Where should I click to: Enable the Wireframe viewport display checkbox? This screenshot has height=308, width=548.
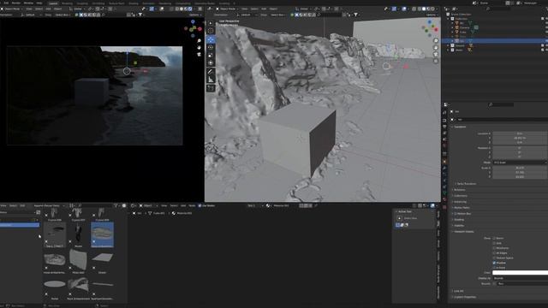(494, 248)
